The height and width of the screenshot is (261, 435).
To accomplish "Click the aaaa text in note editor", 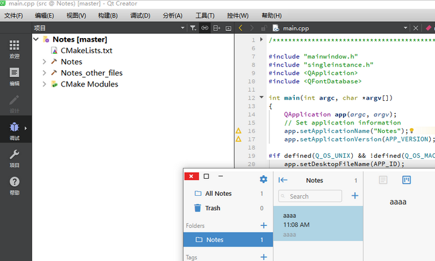I will coord(398,202).
